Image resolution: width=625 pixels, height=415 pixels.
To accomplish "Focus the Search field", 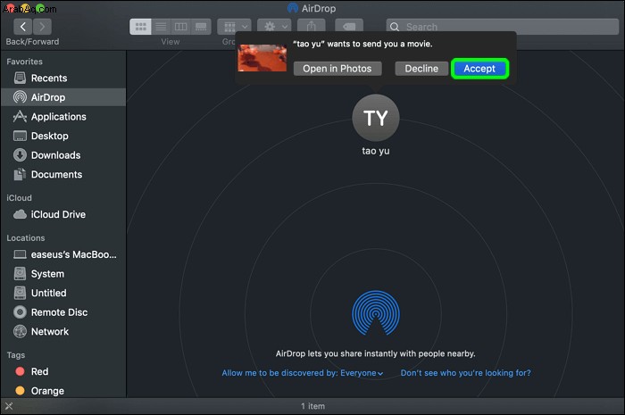I will coord(502,27).
